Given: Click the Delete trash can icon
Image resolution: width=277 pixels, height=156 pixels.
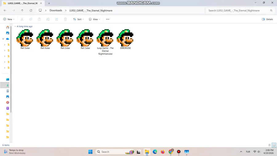Looking at the screenshot, I should (x=65, y=19).
